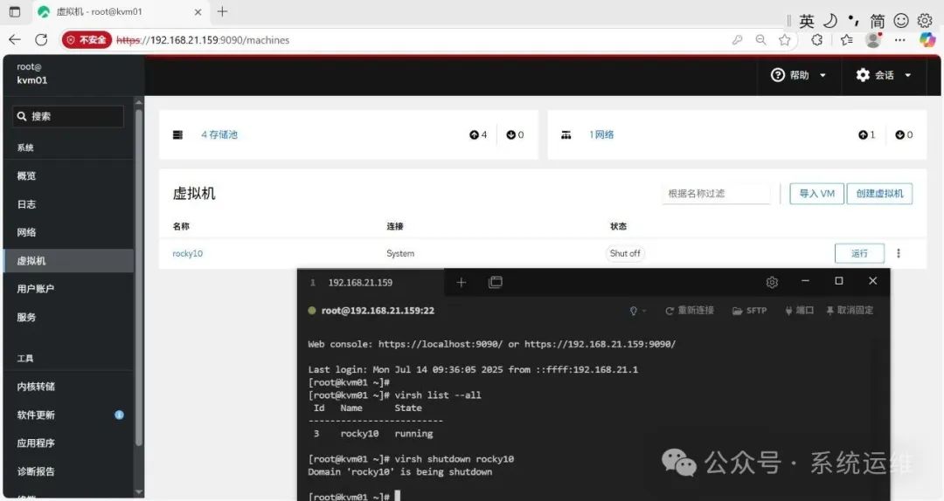
Task: Click the Copilot icon in browser toolbar
Action: [927, 40]
